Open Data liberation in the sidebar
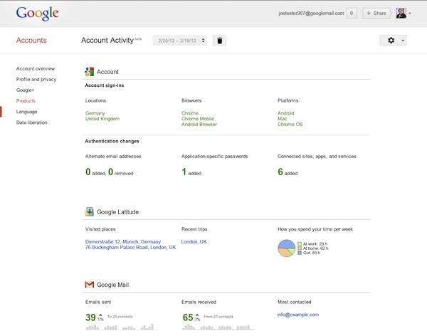 pyautogui.click(x=31, y=122)
